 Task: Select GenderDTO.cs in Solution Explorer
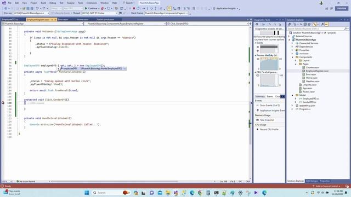[309, 102]
